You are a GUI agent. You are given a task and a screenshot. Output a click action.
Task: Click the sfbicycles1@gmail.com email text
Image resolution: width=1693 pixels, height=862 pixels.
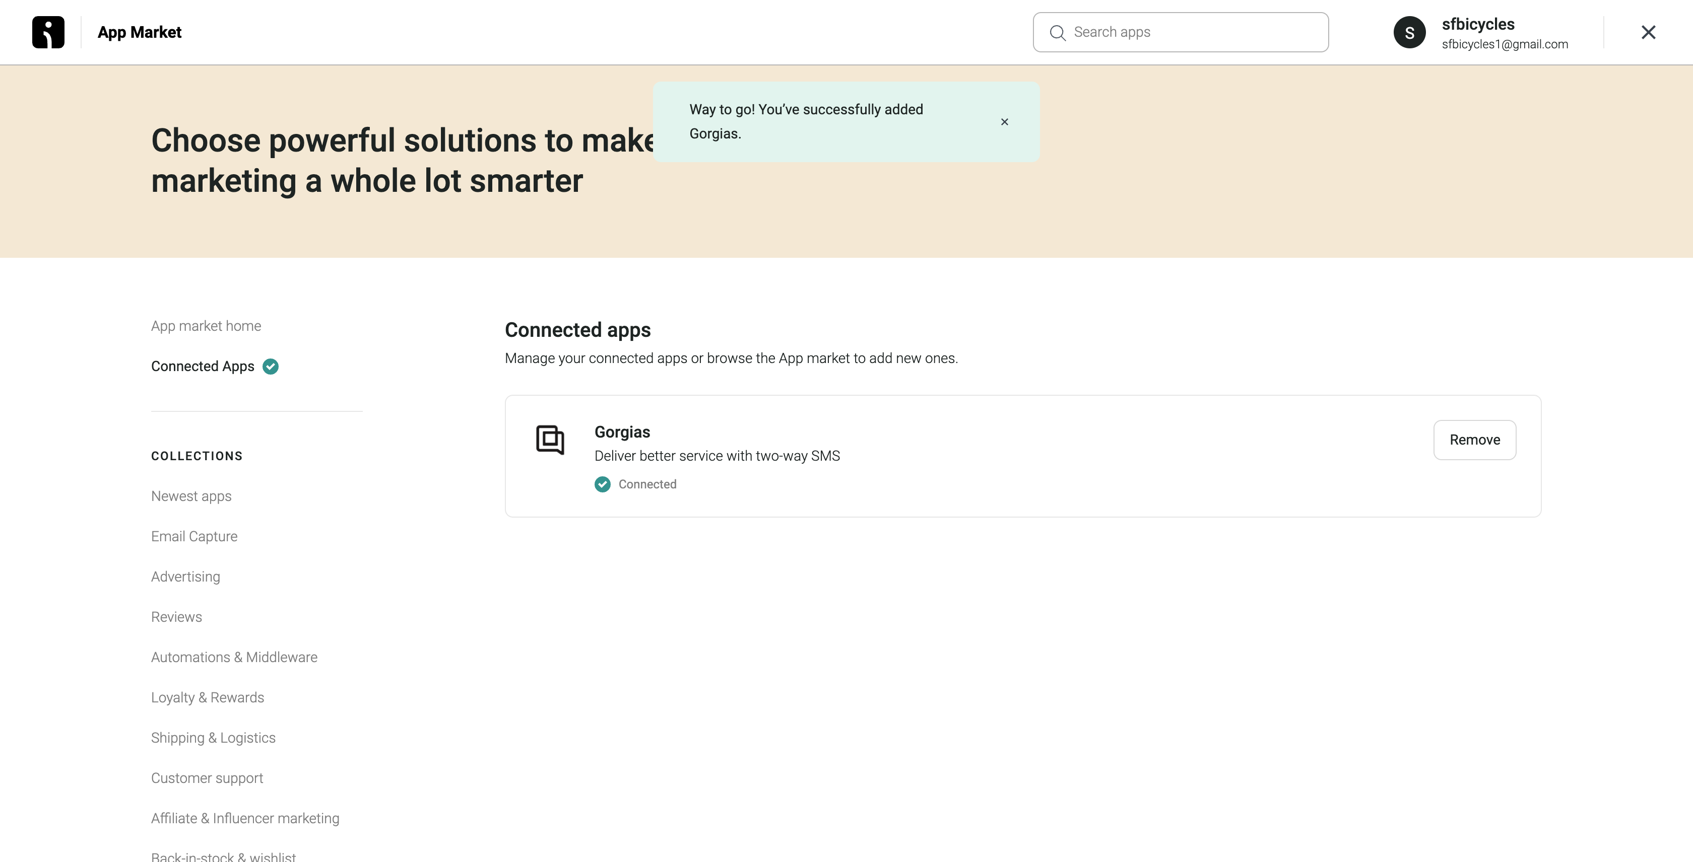click(x=1505, y=44)
